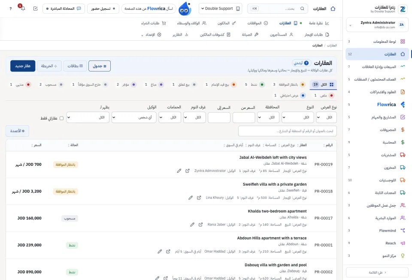
Task: Click the أرشدني help guide icon
Action: pyautogui.click(x=306, y=63)
